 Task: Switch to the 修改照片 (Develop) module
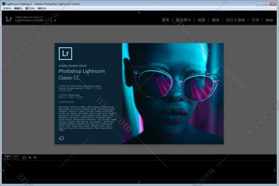pos(183,20)
